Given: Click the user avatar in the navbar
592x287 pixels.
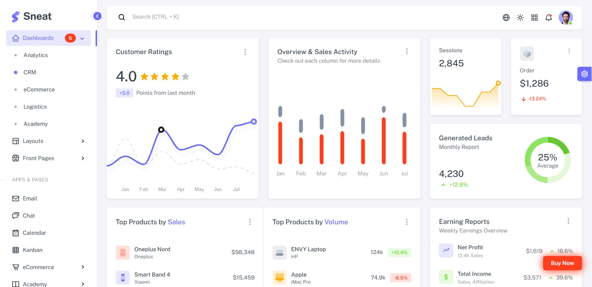Looking at the screenshot, I should click(x=565, y=18).
